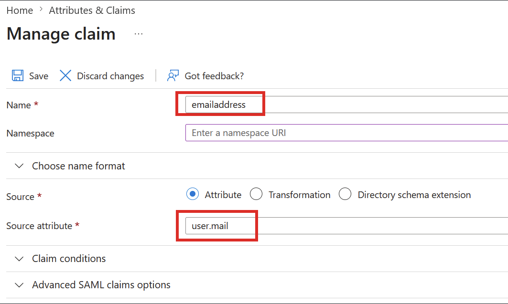This screenshot has height=304, width=508.
Task: Click the Discard changes X icon
Action: point(65,76)
